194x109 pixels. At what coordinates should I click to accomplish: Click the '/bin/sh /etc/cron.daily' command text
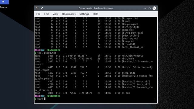click(x=137, y=67)
